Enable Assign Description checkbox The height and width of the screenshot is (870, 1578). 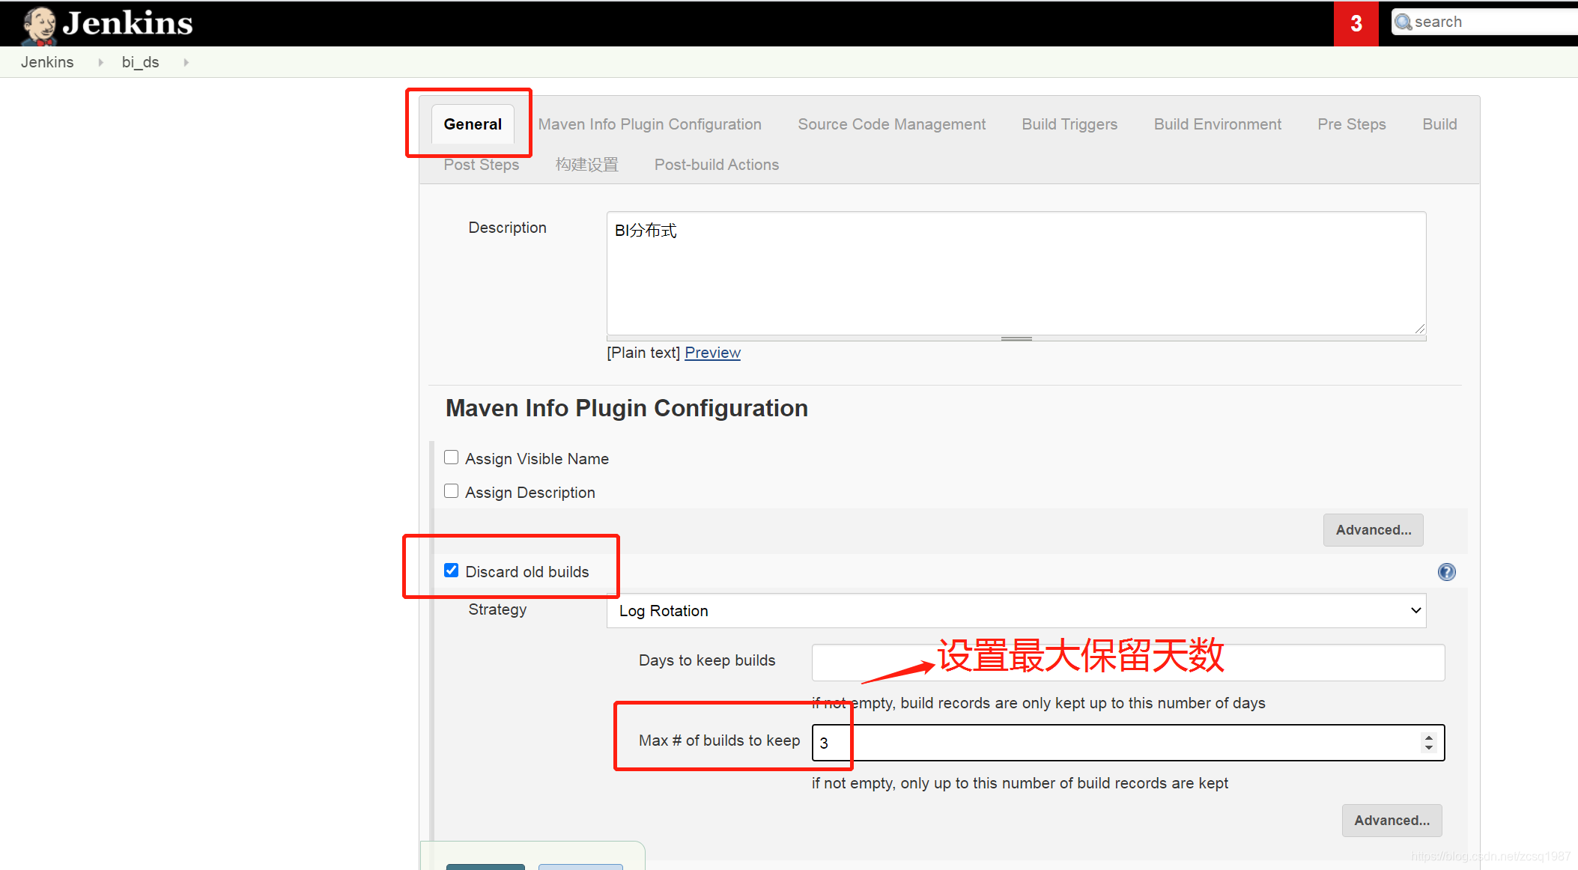coord(451,491)
